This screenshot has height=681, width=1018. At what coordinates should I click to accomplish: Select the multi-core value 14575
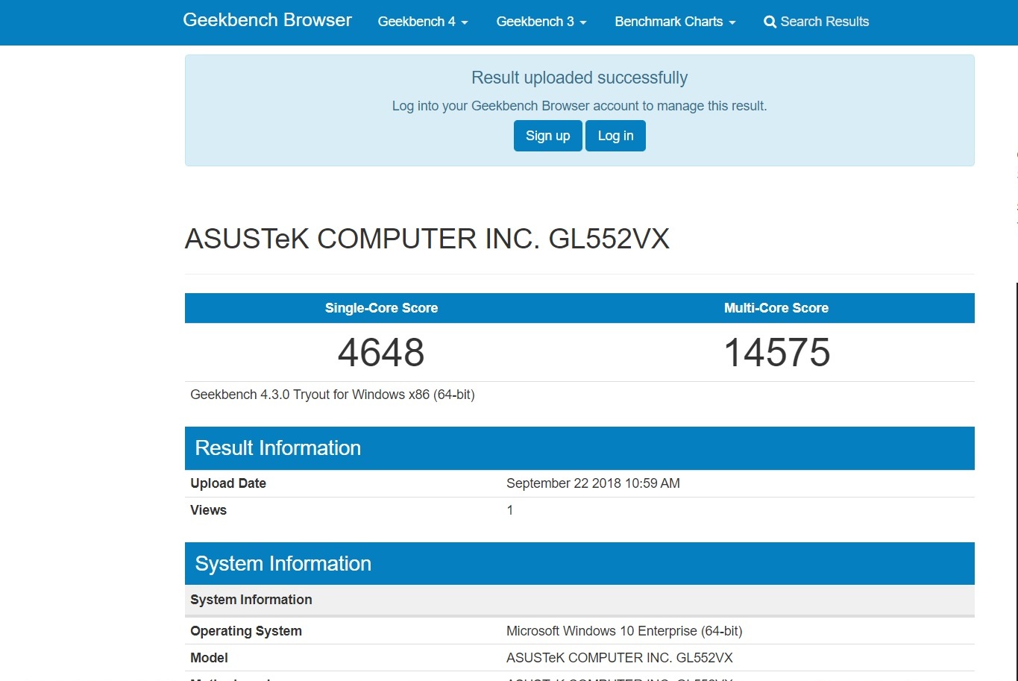click(776, 352)
